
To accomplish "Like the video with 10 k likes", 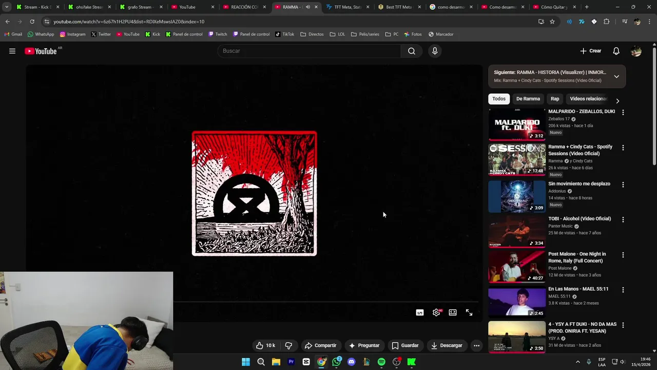I will [265, 345].
